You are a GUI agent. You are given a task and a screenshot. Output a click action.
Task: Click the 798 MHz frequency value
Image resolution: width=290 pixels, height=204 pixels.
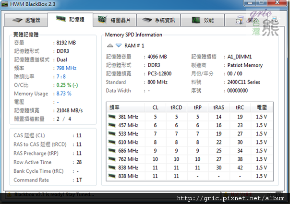[x=66, y=68]
